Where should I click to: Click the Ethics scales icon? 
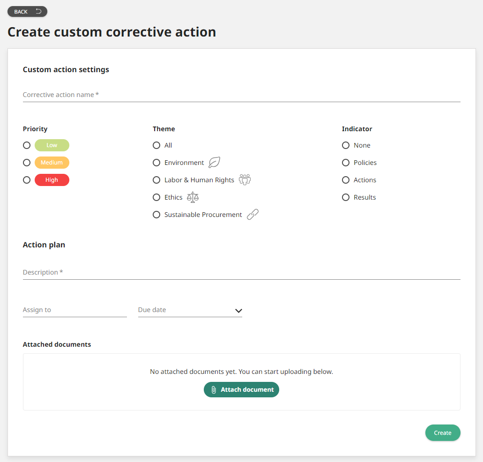pos(193,197)
